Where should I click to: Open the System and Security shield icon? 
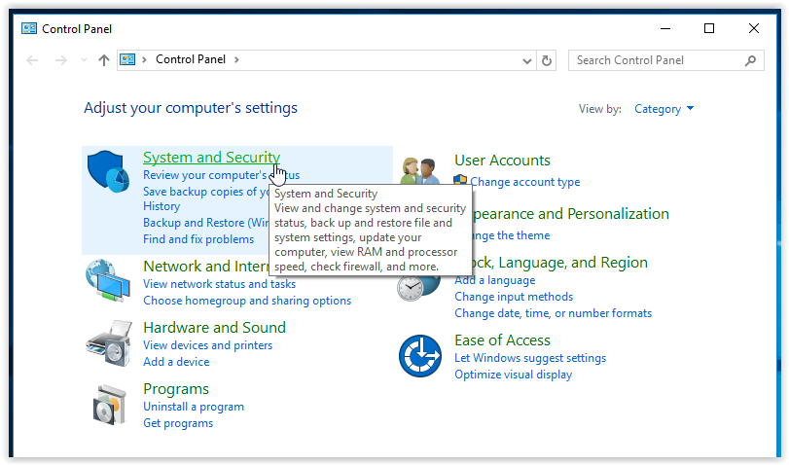pyautogui.click(x=108, y=171)
